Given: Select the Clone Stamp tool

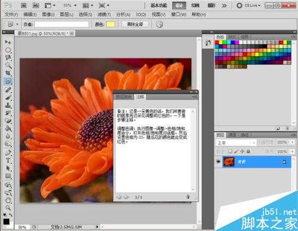Looking at the screenshot, I should [8, 105].
